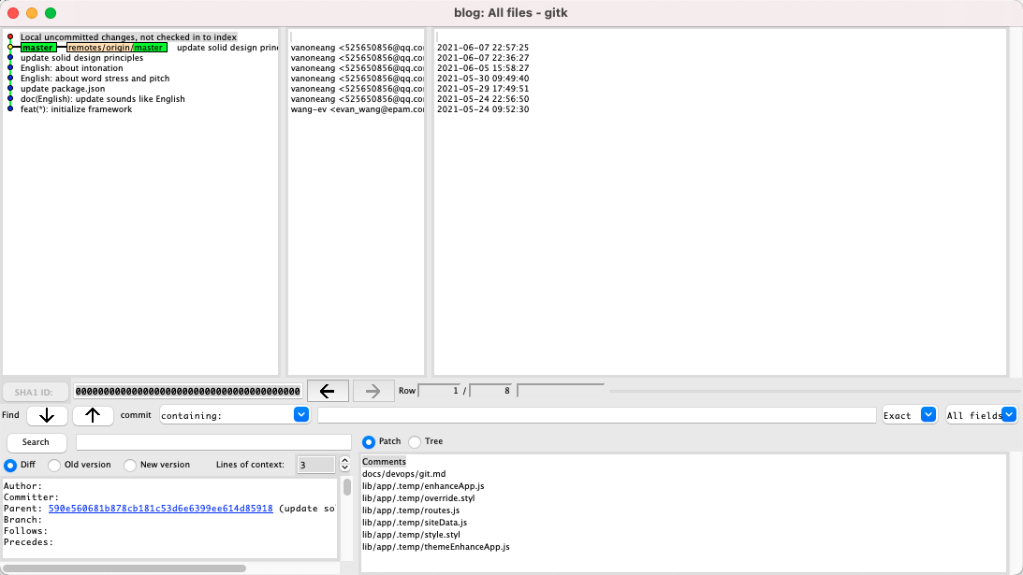Open the 'All fields' dropdown
The height and width of the screenshot is (575, 1023).
[x=1009, y=415]
